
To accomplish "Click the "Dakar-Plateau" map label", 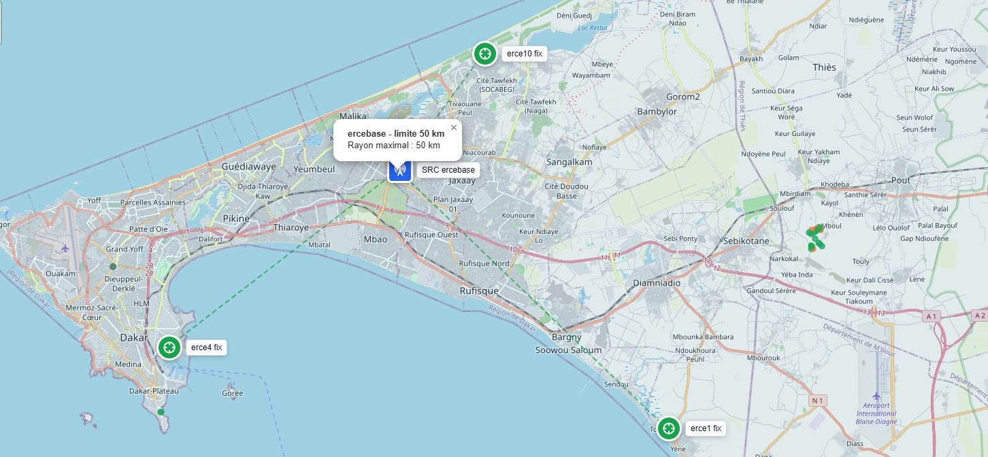I will point(154,391).
